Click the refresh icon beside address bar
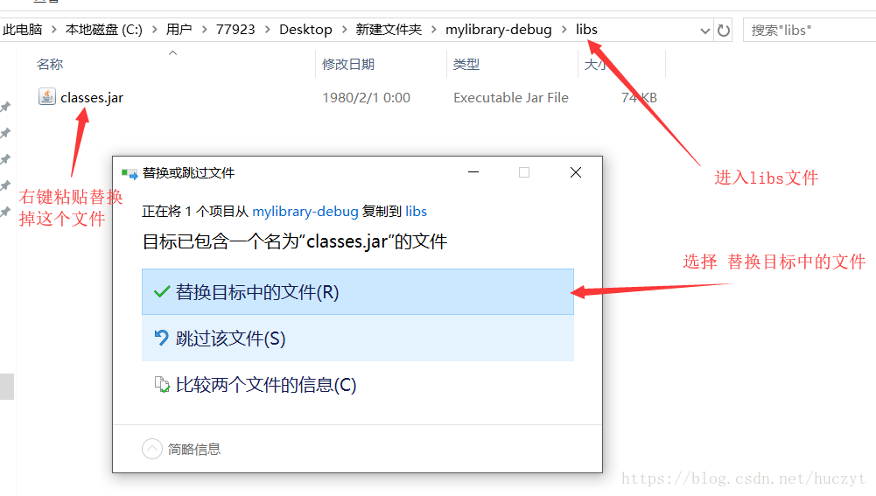This screenshot has width=876, height=496. (x=724, y=30)
